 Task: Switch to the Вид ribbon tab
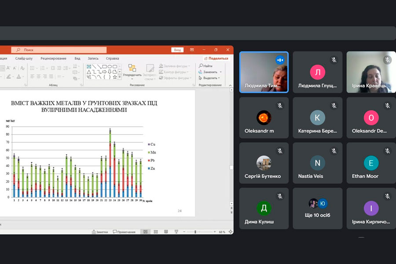77,59
